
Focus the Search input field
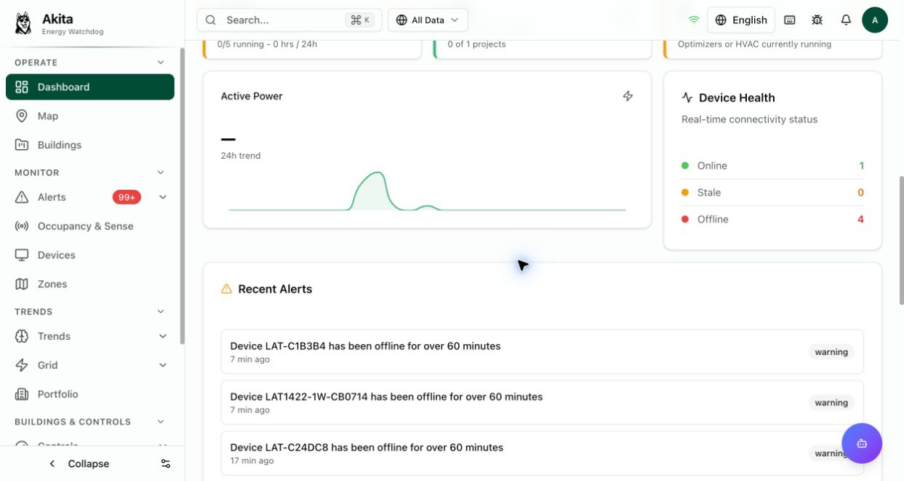289,20
